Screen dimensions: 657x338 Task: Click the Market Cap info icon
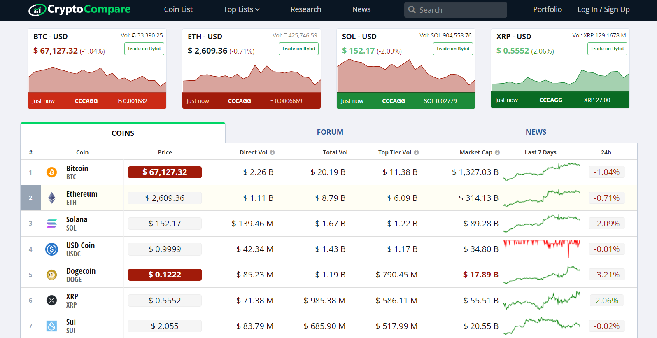[497, 152]
